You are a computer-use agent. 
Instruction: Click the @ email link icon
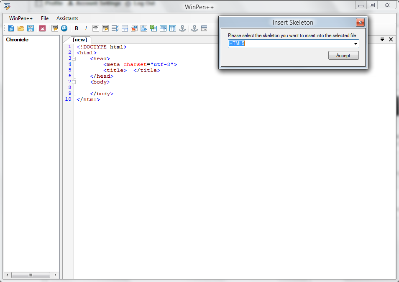(x=64, y=28)
